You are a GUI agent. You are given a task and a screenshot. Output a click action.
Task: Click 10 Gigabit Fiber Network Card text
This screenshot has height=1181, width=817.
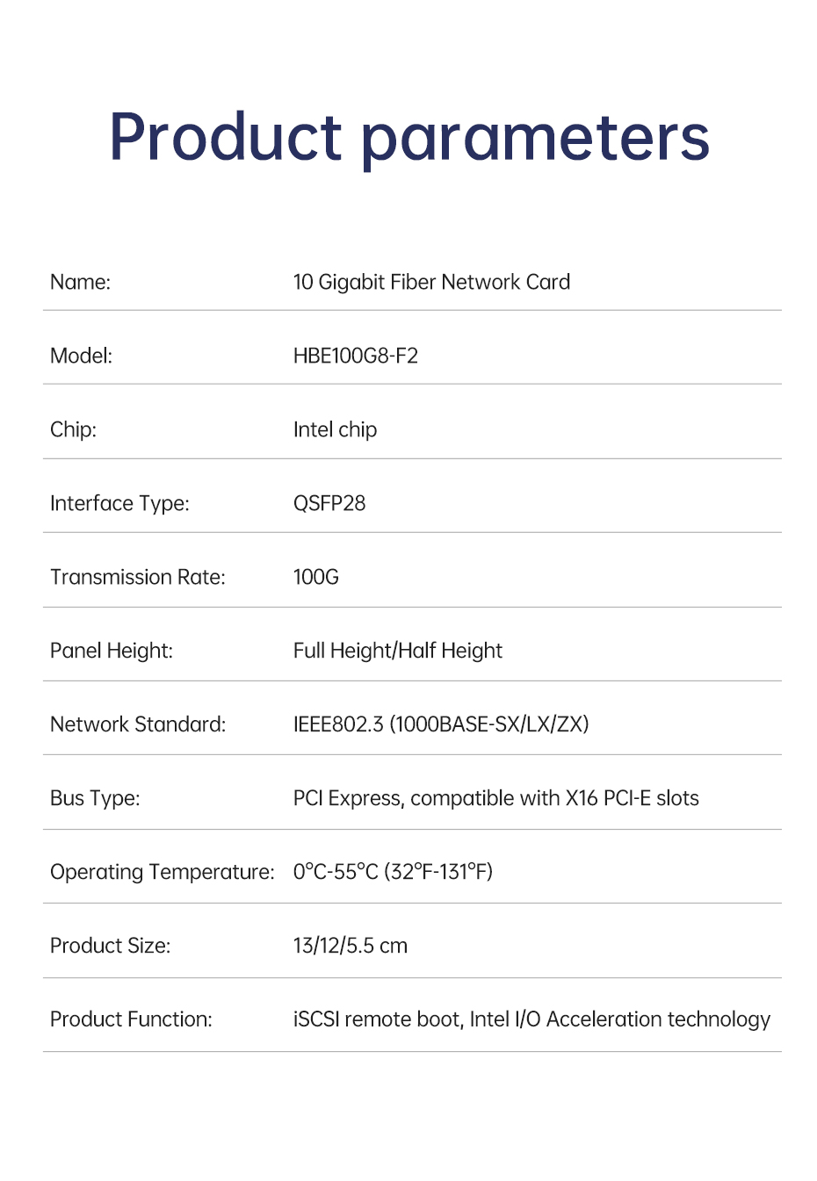[x=431, y=282]
